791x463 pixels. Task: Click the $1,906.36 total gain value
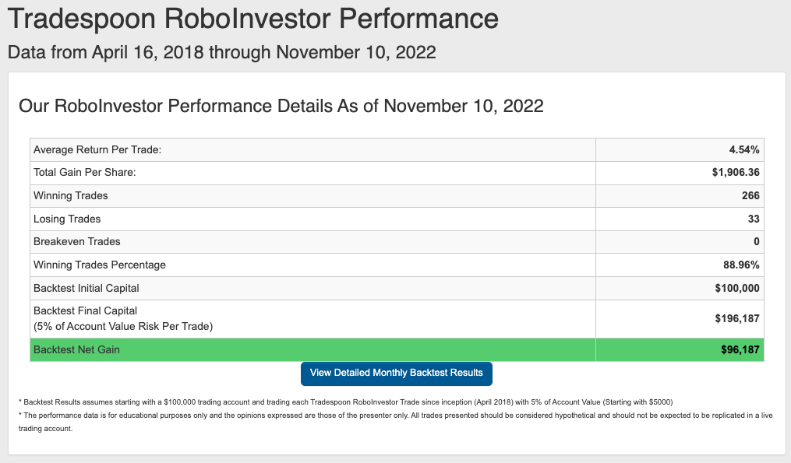[736, 172]
